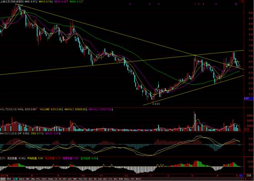Switch to the VOL-TDX indicator tab

(x=83, y=179)
